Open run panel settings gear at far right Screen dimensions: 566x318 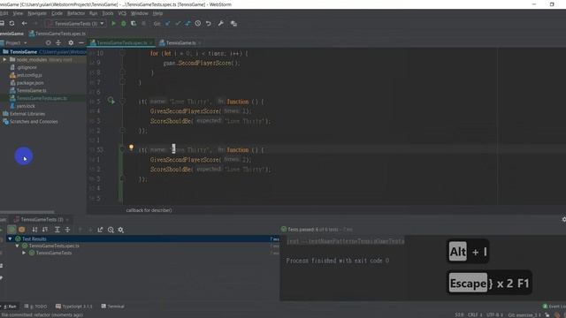tap(564, 219)
